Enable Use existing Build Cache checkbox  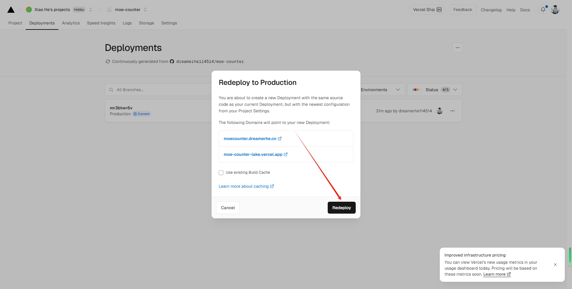221,173
